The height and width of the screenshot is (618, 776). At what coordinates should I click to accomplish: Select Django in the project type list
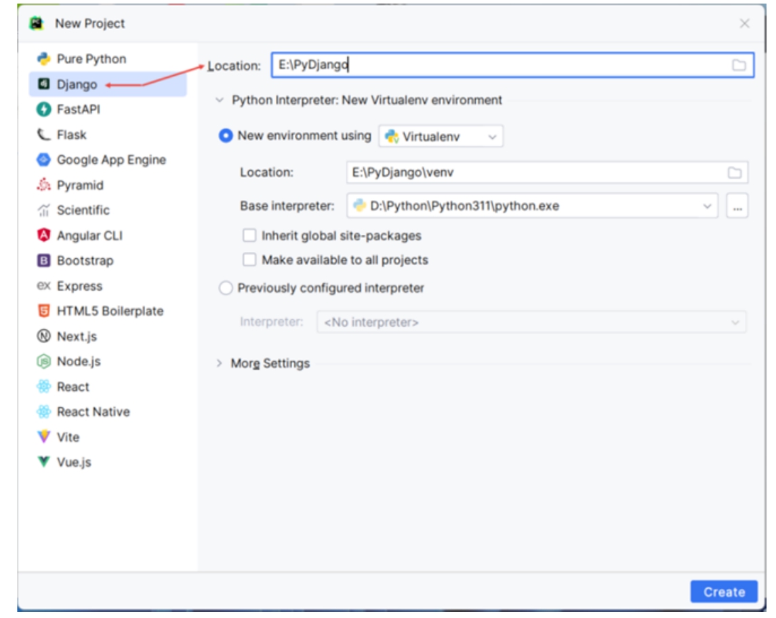(77, 85)
